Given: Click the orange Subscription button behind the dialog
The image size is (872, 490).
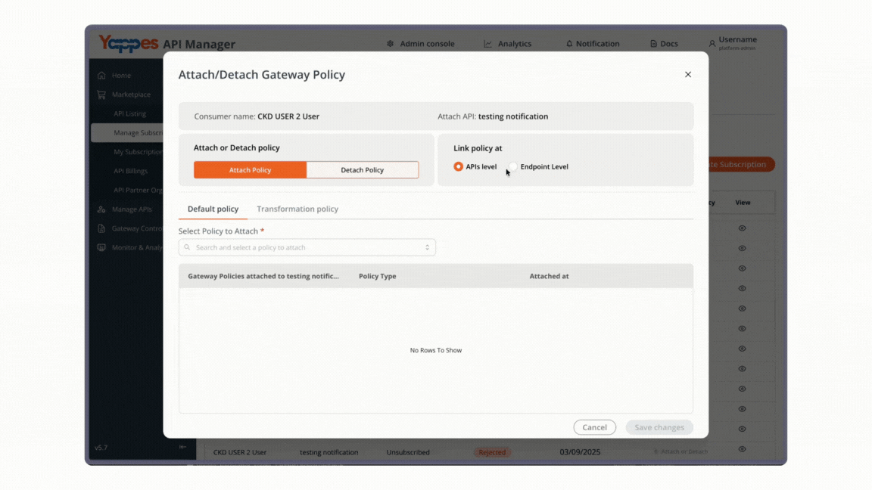Looking at the screenshot, I should (x=741, y=164).
